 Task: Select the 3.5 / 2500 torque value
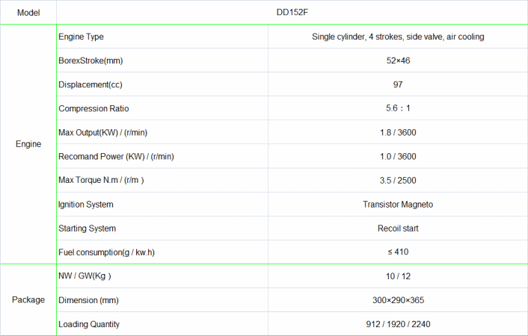click(x=398, y=180)
